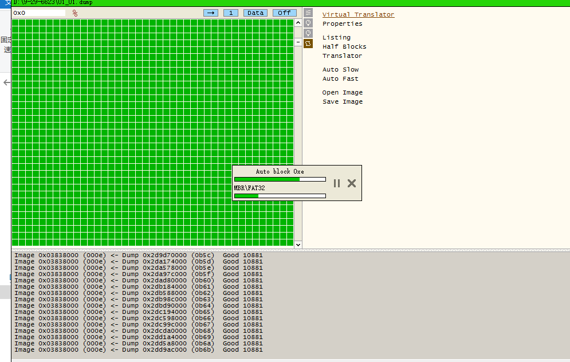
Task: Click the minus collapse control on the scrollbar
Action: 297,42
